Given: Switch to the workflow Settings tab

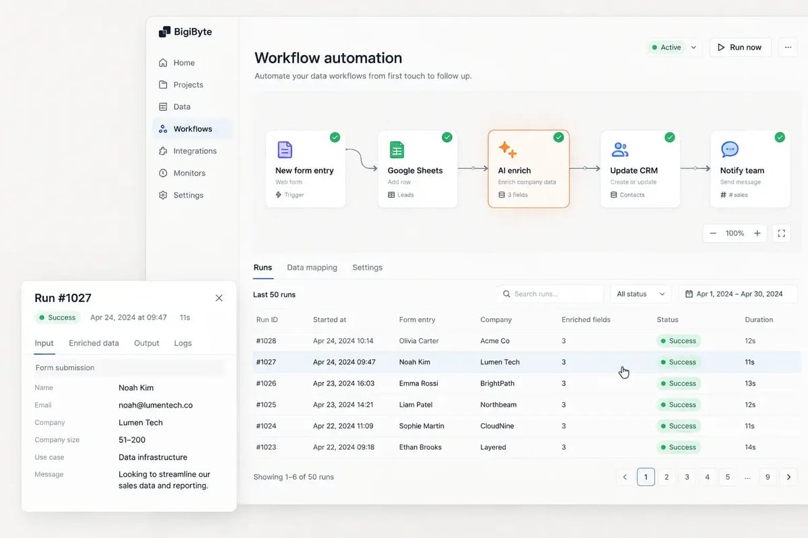Looking at the screenshot, I should (367, 268).
